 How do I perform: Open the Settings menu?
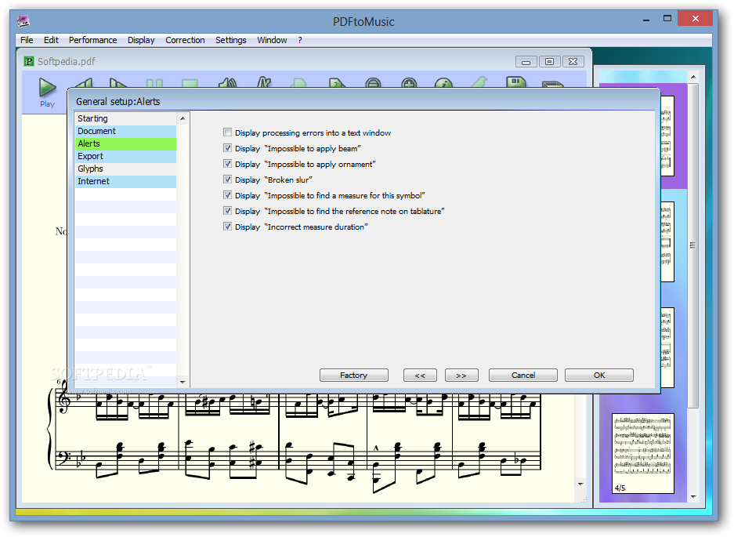tap(231, 40)
